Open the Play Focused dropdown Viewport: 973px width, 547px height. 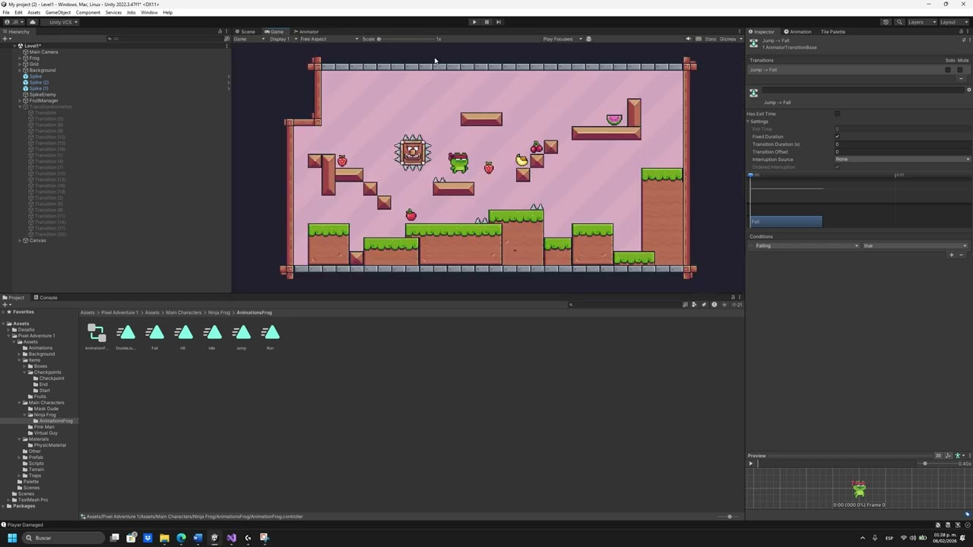click(563, 39)
